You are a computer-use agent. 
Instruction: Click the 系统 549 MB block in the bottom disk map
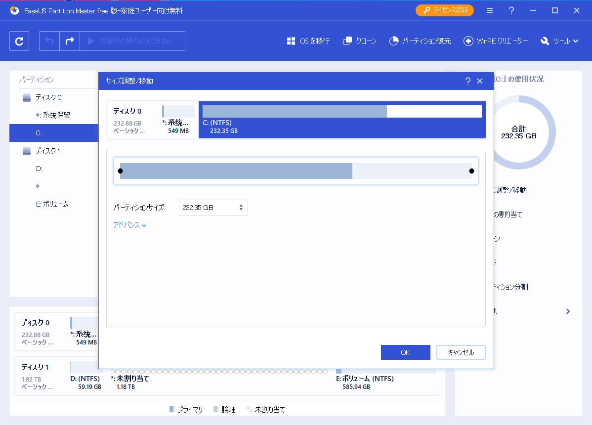(84, 332)
